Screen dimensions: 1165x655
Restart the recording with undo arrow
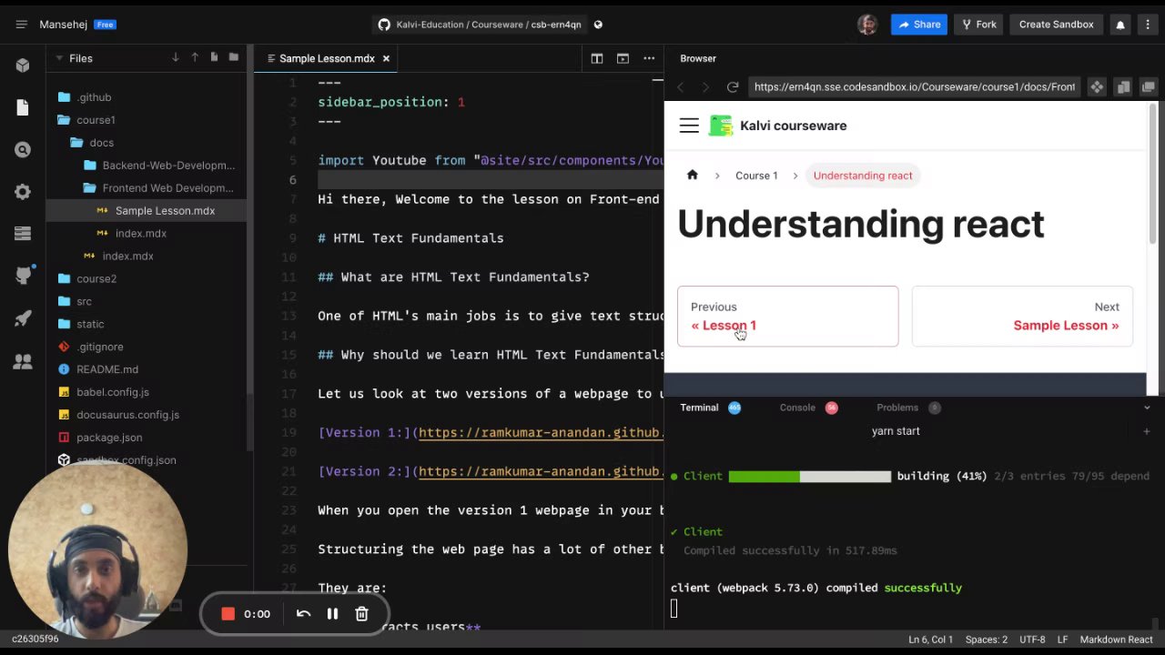coord(304,614)
